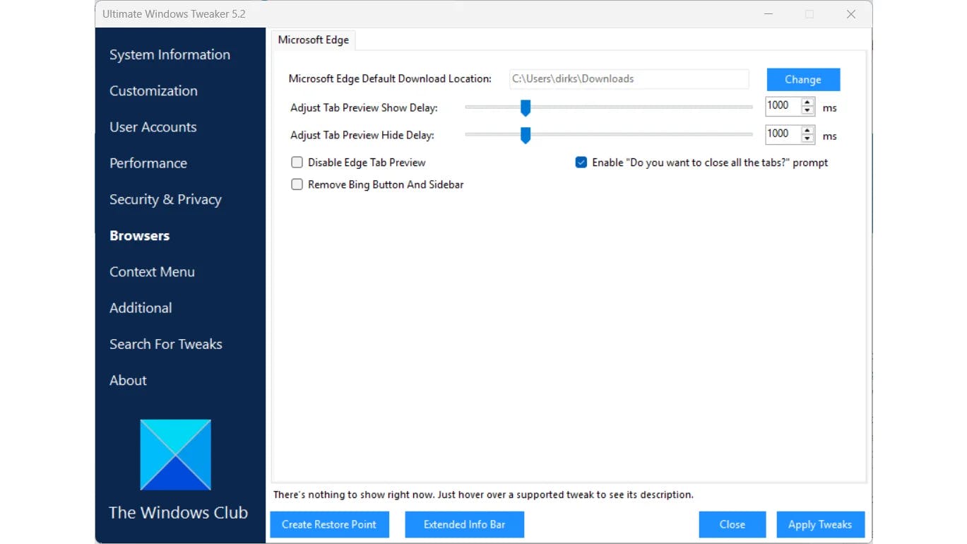Image resolution: width=967 pixels, height=544 pixels.
Task: Toggle Disable Edge Tab Preview checkbox
Action: click(x=297, y=162)
